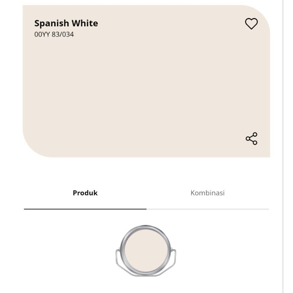Open combinations via the Kombinasi label
The height and width of the screenshot is (293, 293).
click(x=207, y=193)
